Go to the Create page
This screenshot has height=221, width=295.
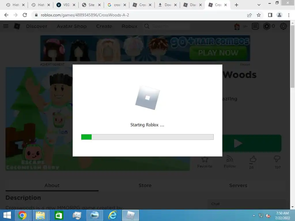click(x=104, y=26)
